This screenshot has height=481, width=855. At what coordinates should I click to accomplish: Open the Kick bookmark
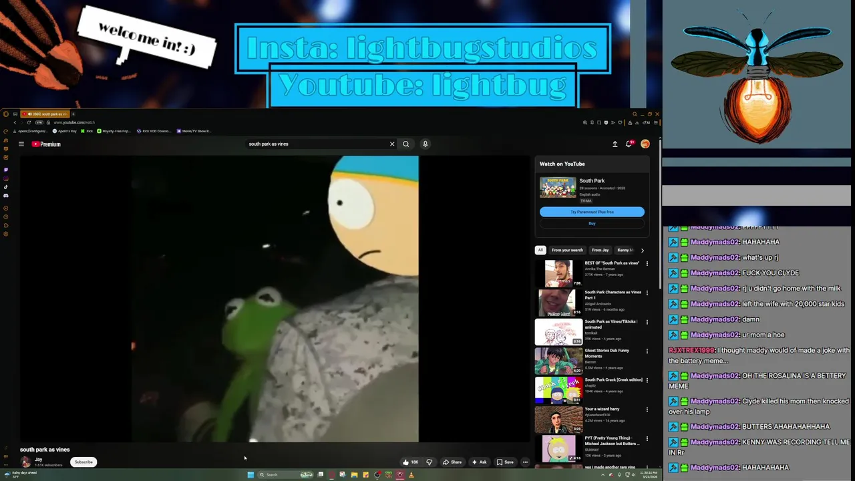[87, 131]
